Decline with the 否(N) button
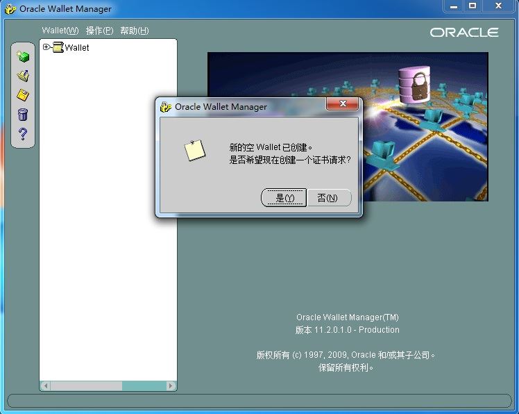The height and width of the screenshot is (414, 519). [329, 198]
